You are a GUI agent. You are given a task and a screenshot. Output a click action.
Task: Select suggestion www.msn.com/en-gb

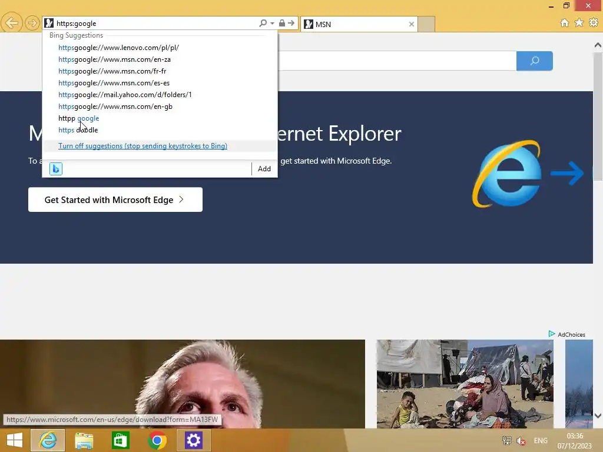pos(115,107)
